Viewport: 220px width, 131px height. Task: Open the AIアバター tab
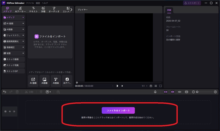[x=20, y=10]
